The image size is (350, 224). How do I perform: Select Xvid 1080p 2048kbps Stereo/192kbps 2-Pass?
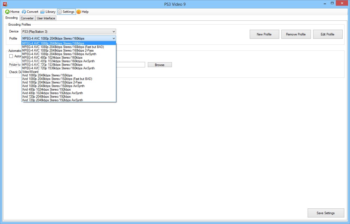point(69,82)
